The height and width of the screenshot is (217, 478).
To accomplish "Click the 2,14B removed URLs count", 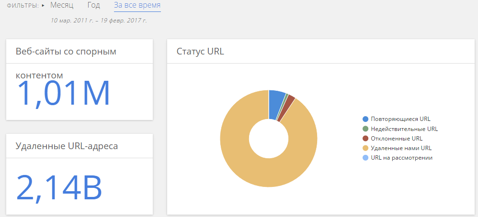I will click(x=59, y=187).
